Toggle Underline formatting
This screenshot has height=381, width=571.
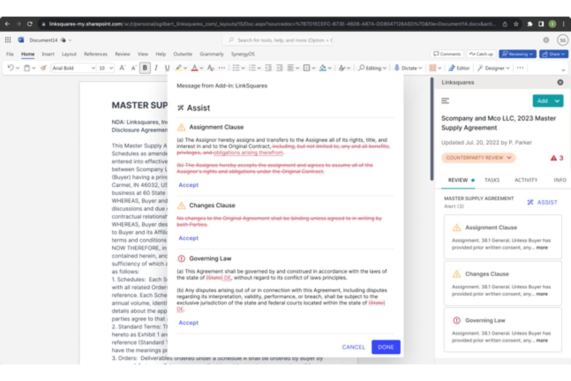tap(167, 68)
